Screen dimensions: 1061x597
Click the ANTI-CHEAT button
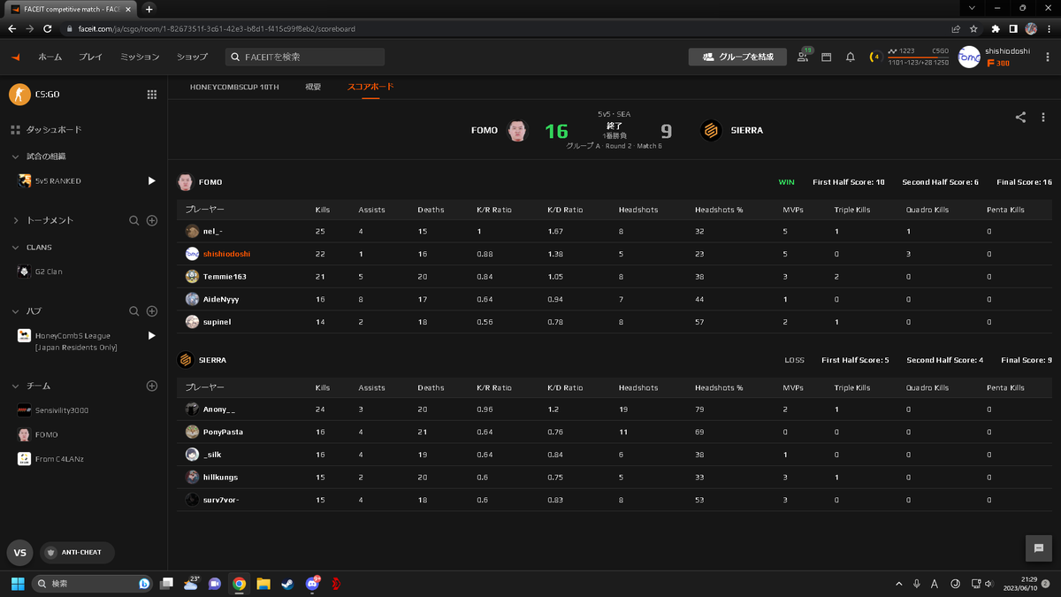77,553
